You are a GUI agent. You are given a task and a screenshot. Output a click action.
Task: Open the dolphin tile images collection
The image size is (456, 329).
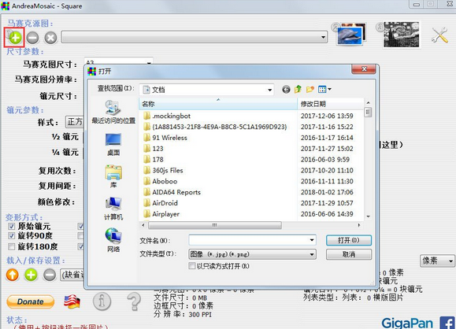(x=351, y=35)
